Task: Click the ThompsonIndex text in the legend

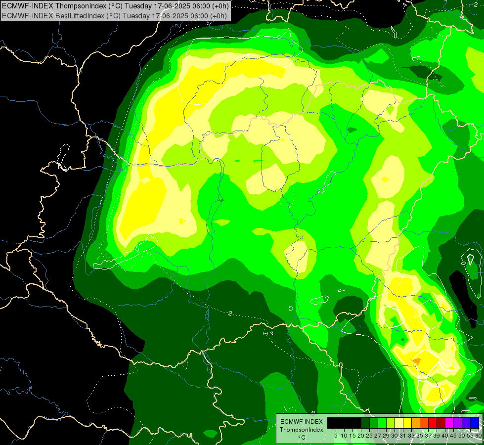Action: (302, 430)
